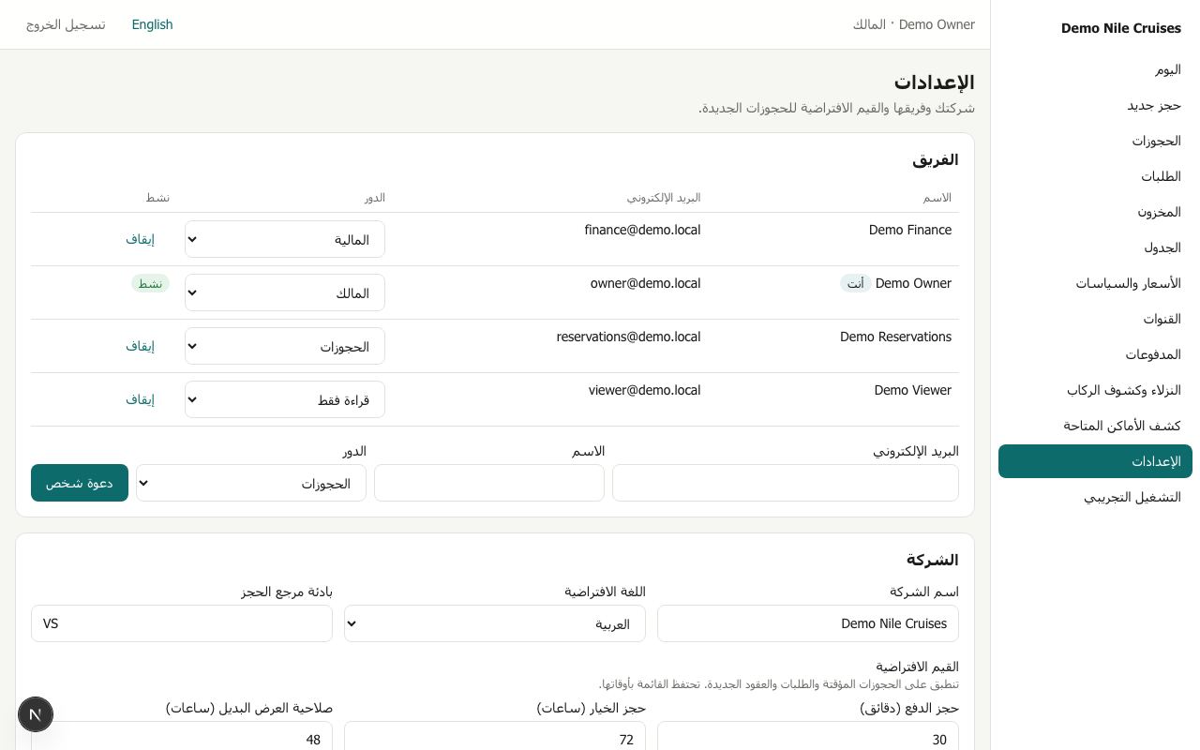The width and height of the screenshot is (1200, 750).
Task: Deactivate Demo Finance with إيقاف
Action: click(140, 239)
